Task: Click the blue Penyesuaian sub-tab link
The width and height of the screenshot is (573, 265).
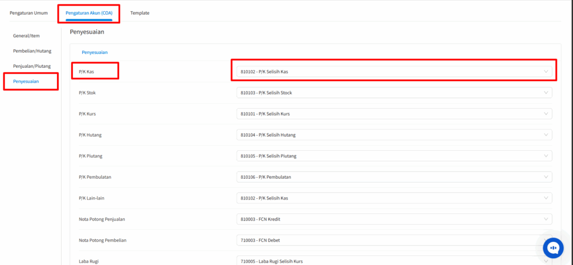Action: [95, 52]
